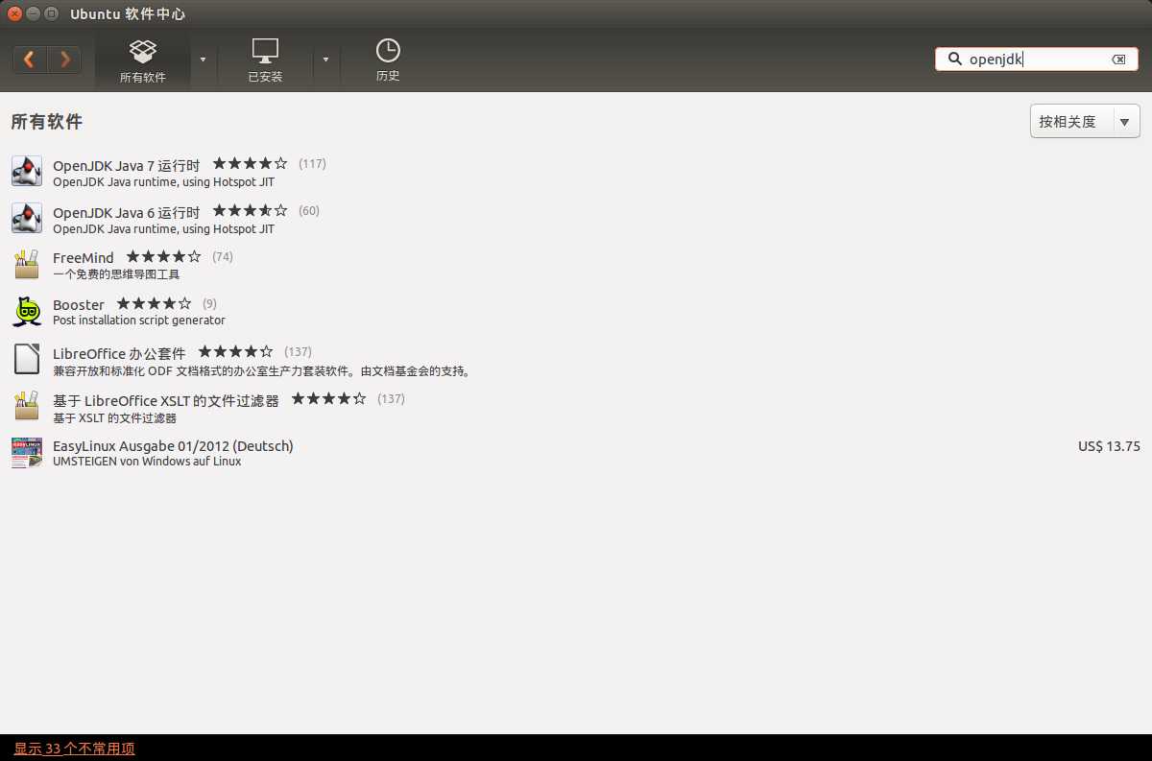Click '一个免费的思维导图工具' description
This screenshot has height=761, width=1152.
(116, 274)
